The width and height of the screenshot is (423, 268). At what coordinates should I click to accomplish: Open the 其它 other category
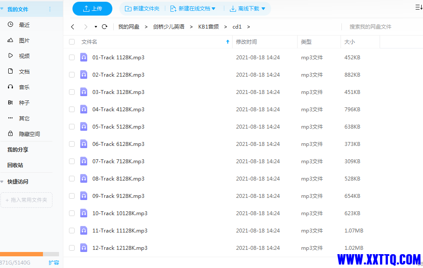coord(24,118)
